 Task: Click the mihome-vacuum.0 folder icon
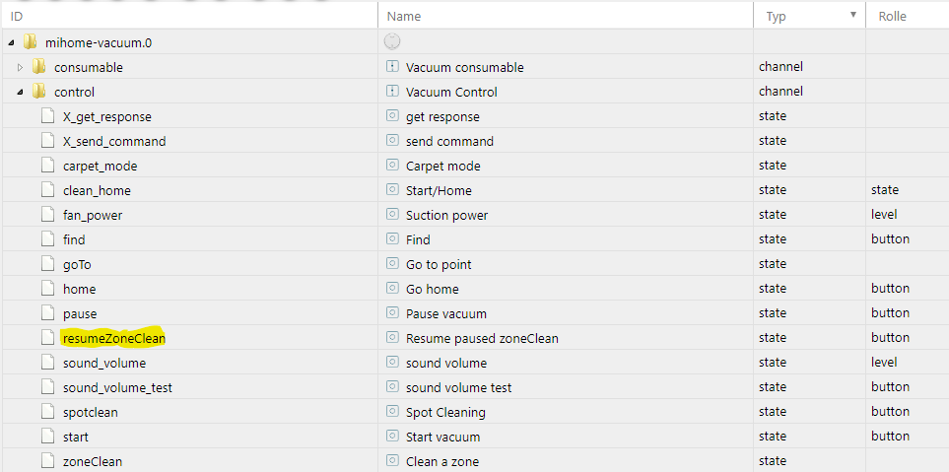click(x=30, y=42)
